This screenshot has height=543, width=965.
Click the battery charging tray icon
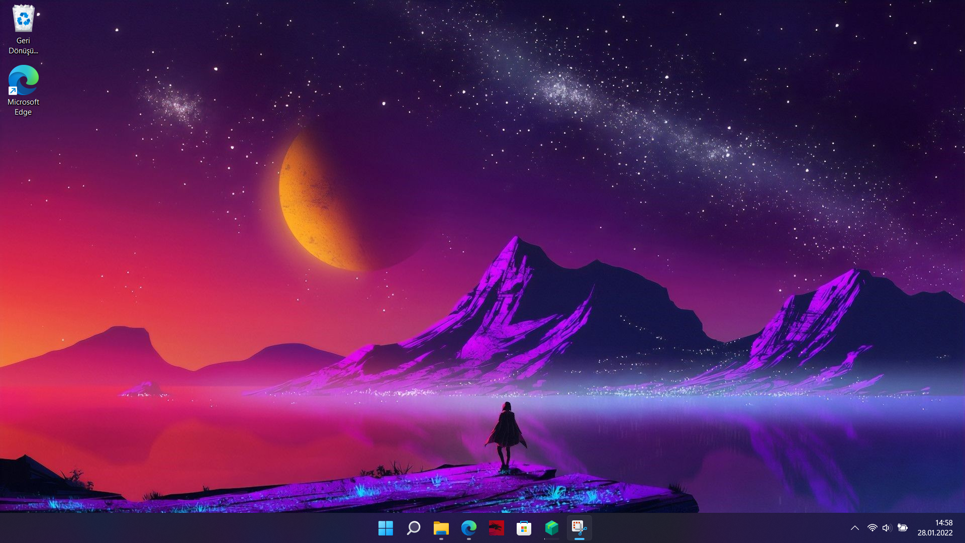(x=903, y=528)
